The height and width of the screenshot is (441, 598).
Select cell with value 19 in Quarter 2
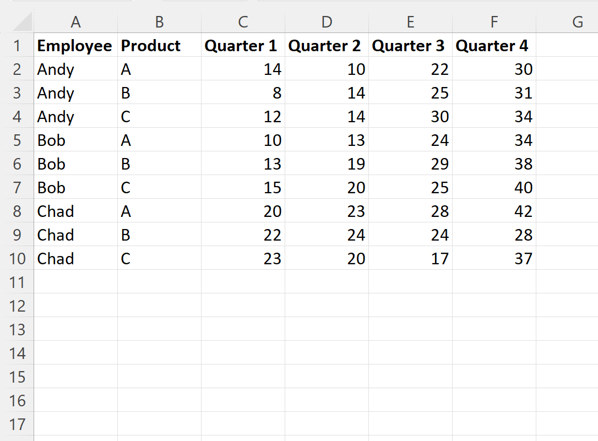[327, 164]
